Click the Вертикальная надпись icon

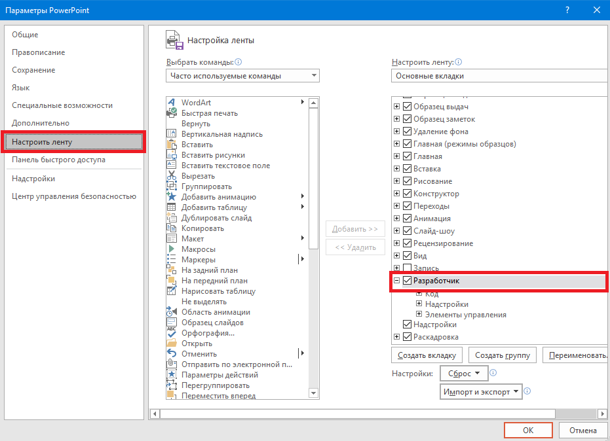[x=172, y=134]
